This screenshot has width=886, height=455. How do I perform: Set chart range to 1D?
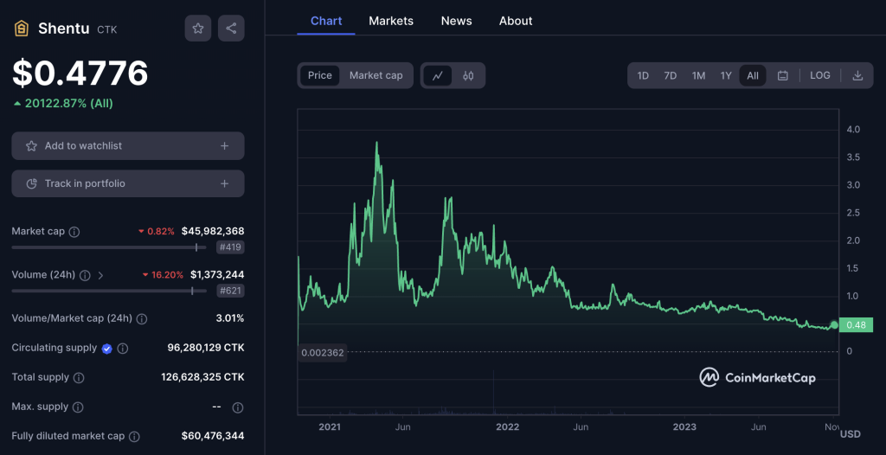643,76
